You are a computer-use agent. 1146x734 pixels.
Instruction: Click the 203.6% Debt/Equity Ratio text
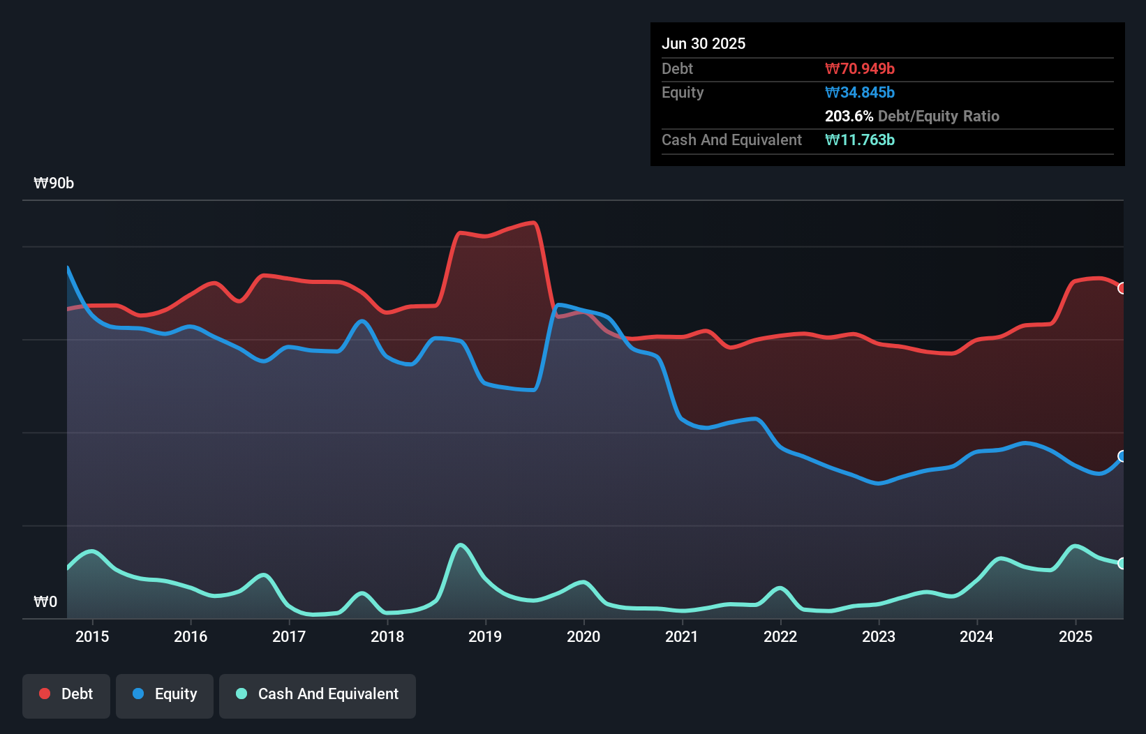[911, 117]
